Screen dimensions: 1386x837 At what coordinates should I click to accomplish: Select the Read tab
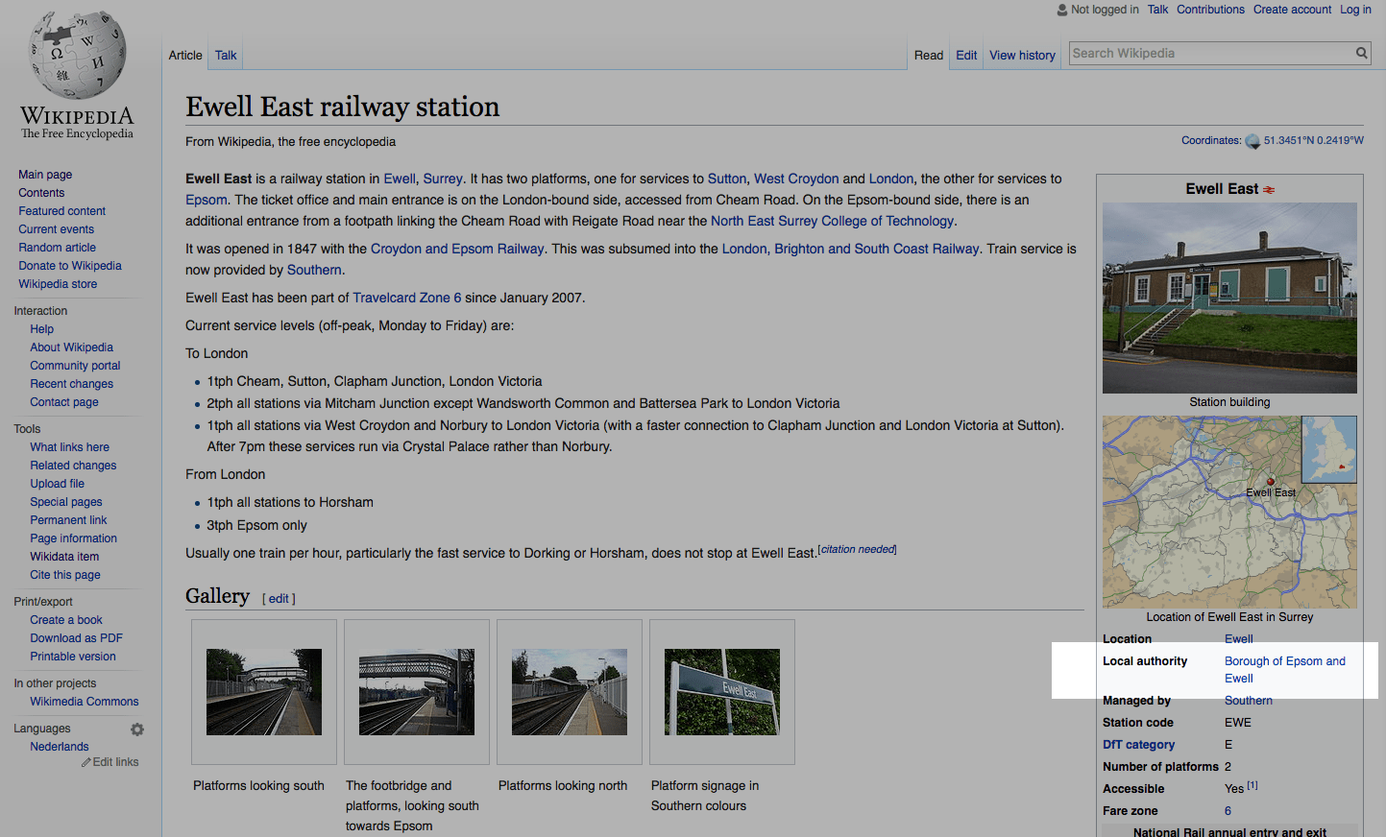click(929, 56)
